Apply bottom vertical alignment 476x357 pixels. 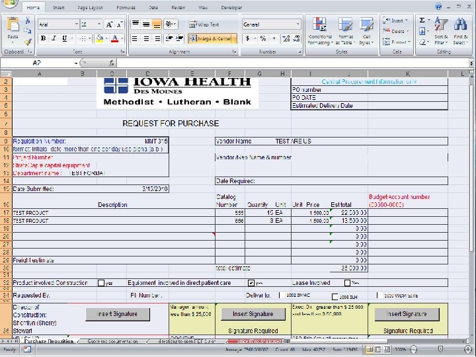click(157, 24)
